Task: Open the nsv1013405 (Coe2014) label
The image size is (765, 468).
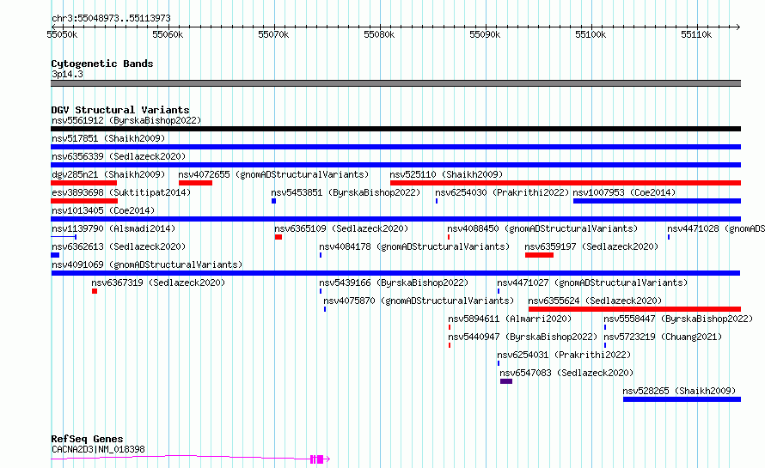Action: tap(103, 210)
